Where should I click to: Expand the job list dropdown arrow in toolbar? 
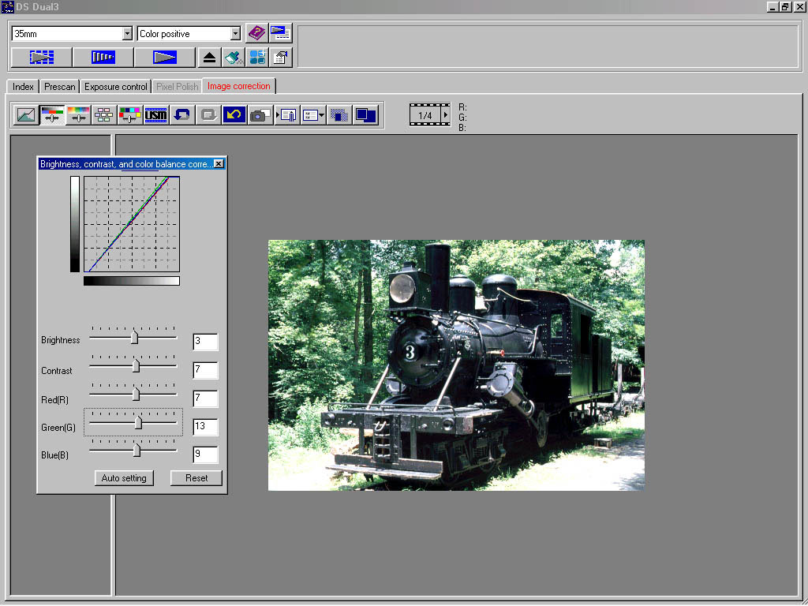pos(322,115)
